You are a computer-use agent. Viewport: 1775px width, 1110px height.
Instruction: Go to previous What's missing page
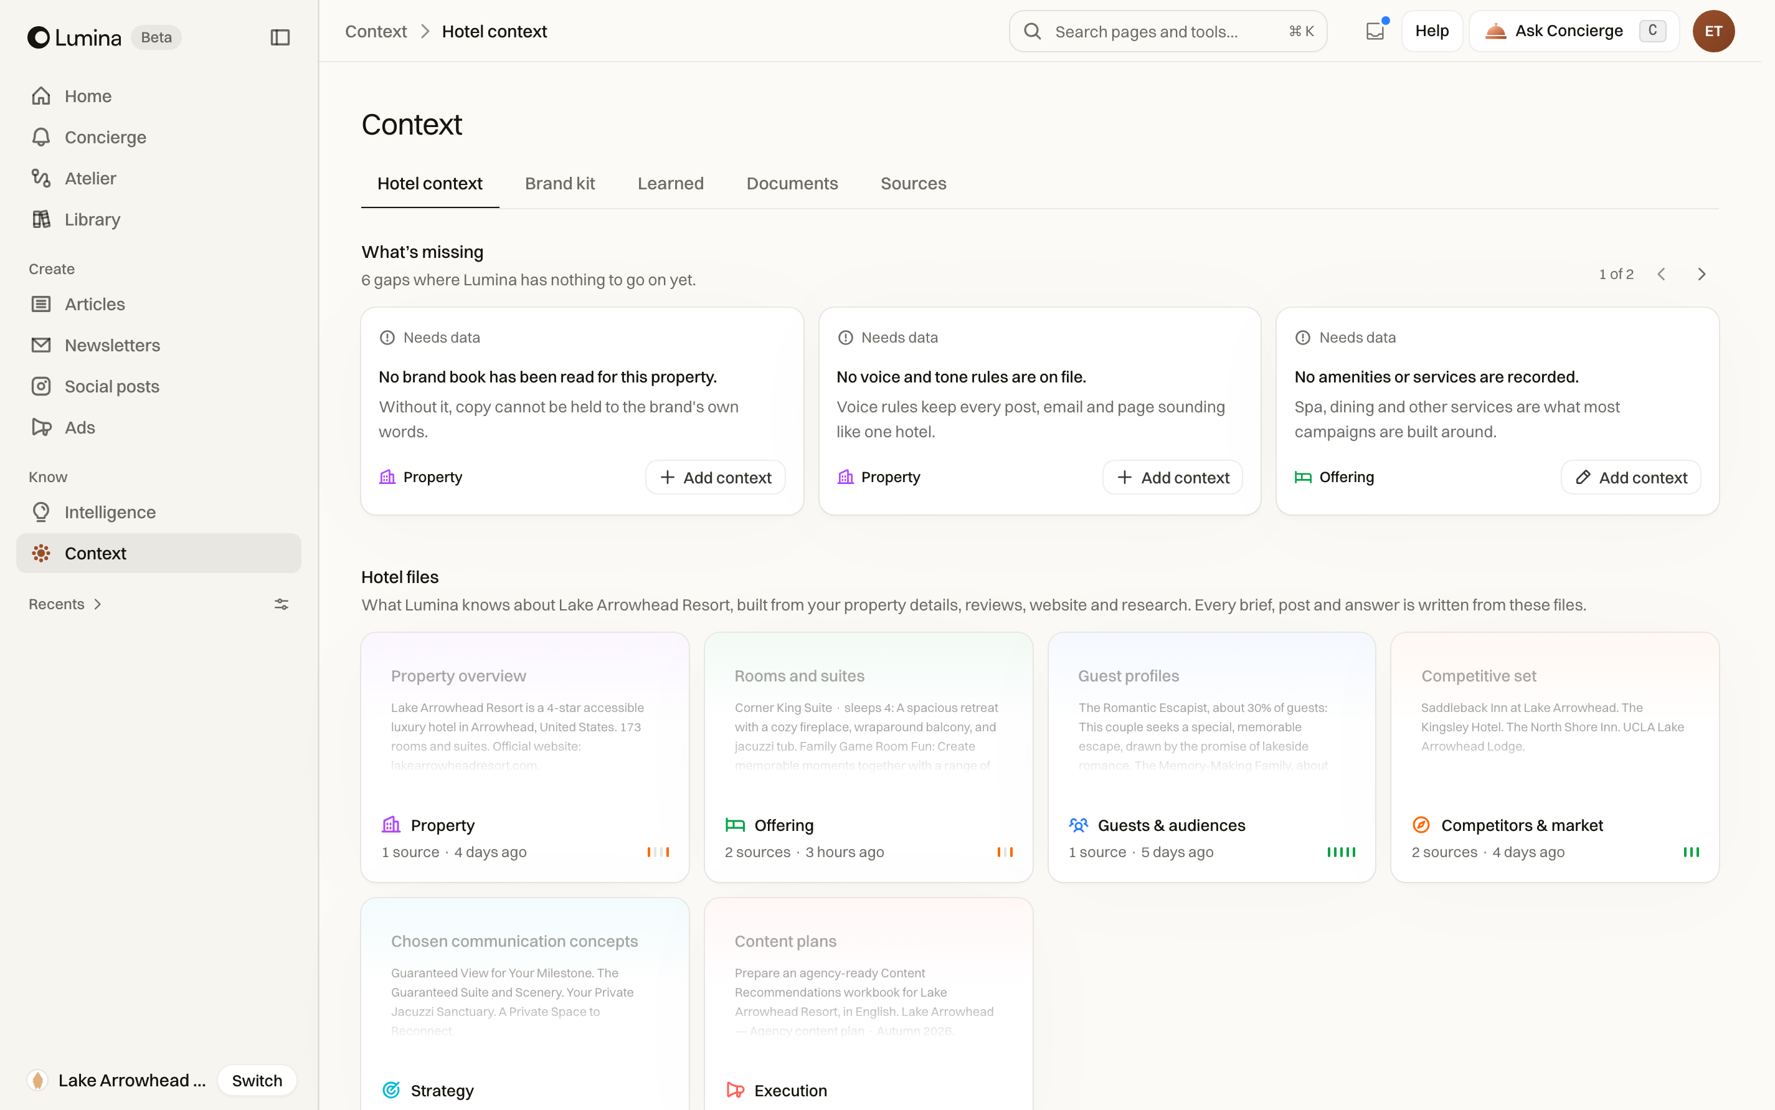tap(1661, 274)
